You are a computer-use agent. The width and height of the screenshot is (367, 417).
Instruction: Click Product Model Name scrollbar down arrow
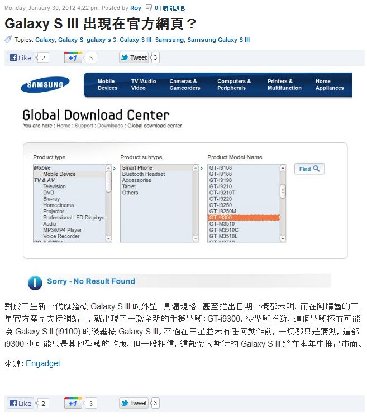click(x=283, y=238)
